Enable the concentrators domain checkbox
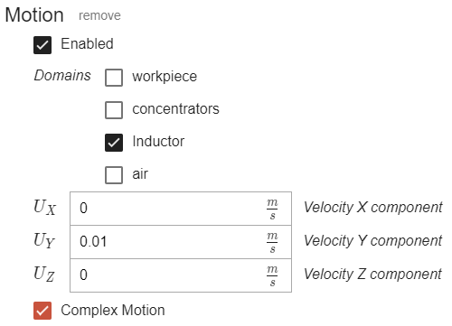This screenshot has height=326, width=452. coord(114,110)
